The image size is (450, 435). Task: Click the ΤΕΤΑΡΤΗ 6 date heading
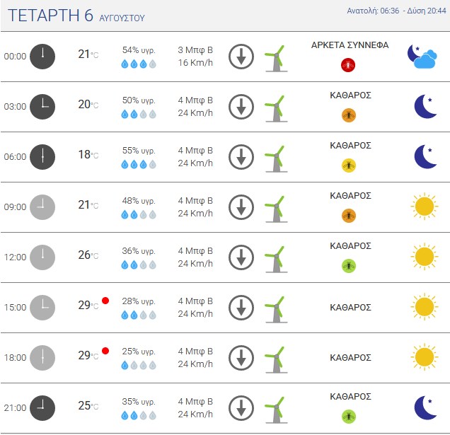(50, 16)
